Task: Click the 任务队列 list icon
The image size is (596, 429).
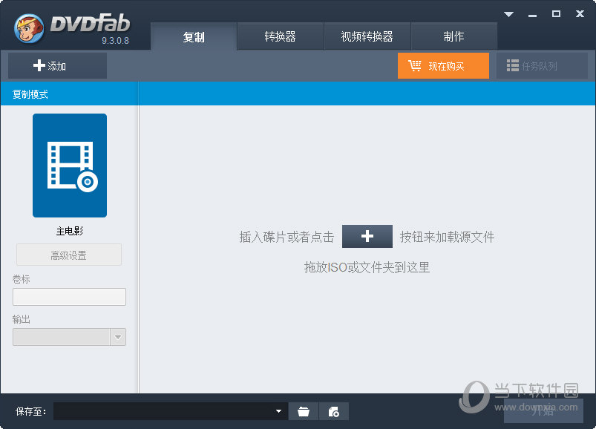Action: tap(512, 66)
